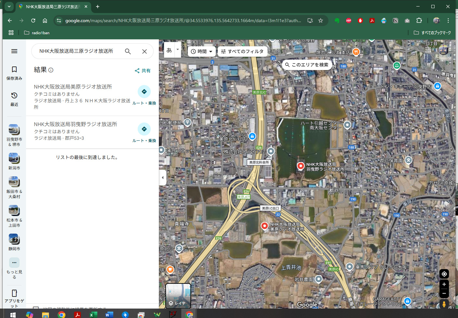Click the results info icon next to 結果

(x=51, y=70)
